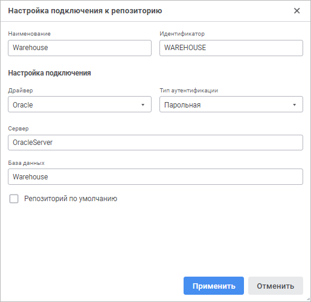
Task: Expand the arrow of the authentication type dropdown
Action: (x=294, y=104)
